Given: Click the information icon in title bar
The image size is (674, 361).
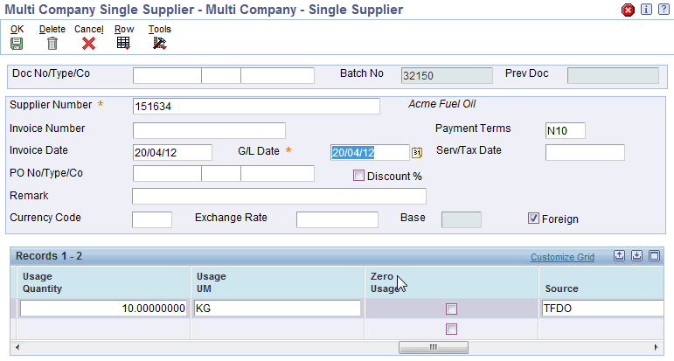Looking at the screenshot, I should tap(645, 10).
